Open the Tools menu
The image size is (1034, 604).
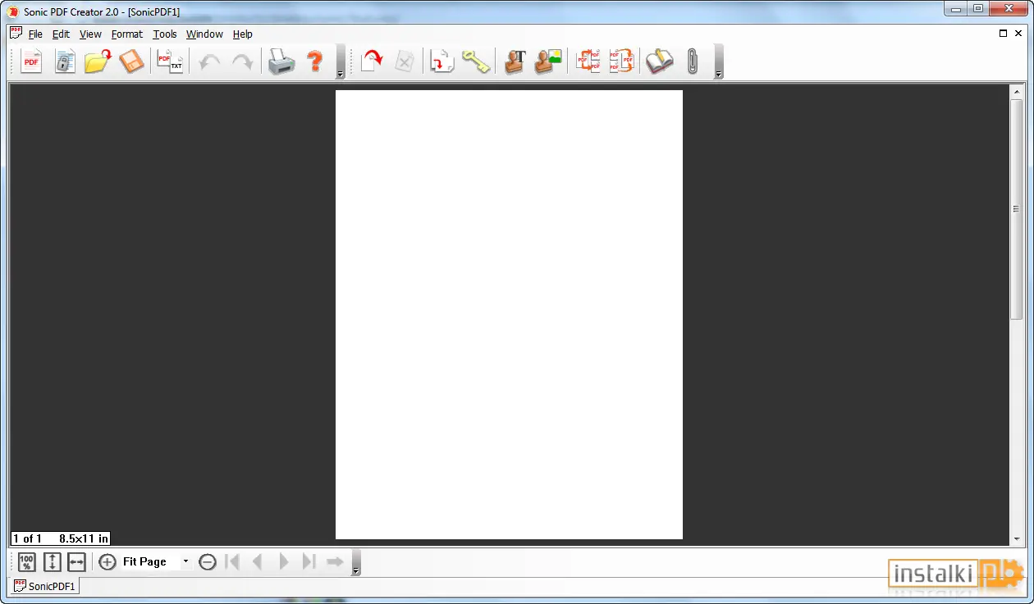(x=165, y=34)
